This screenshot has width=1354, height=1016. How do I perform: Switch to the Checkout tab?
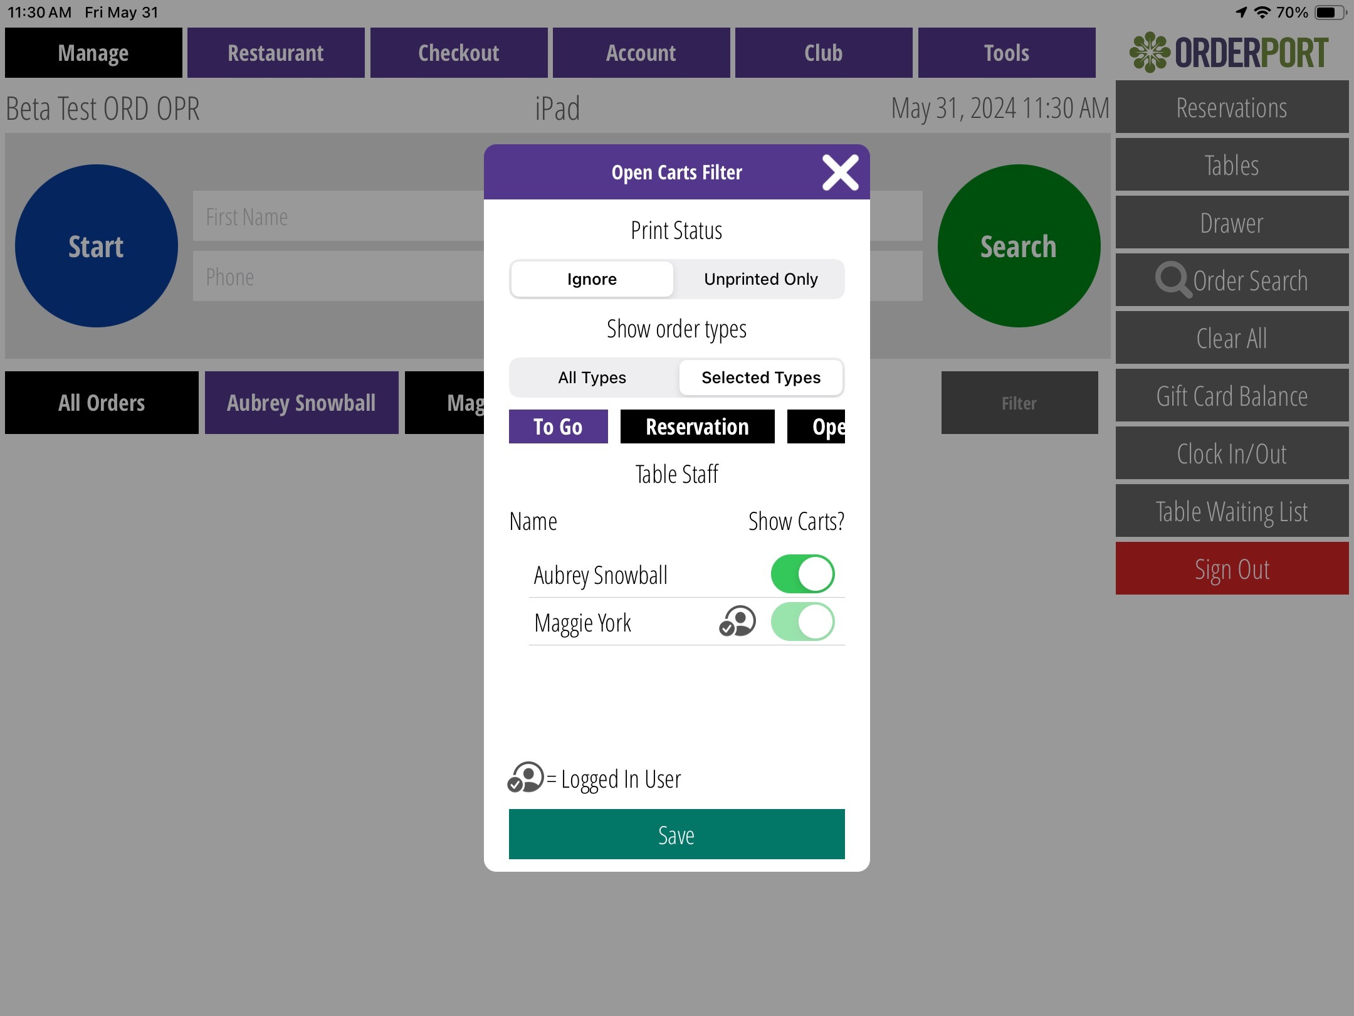point(459,53)
